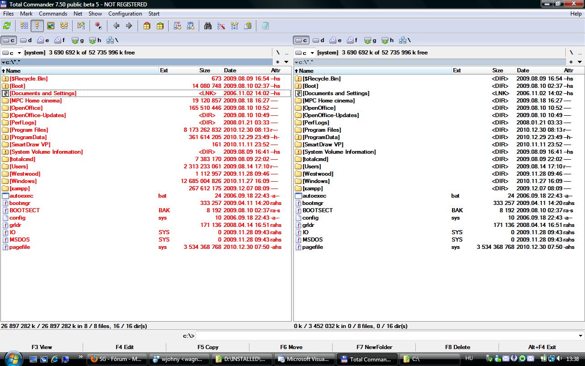This screenshot has height=366, width=585.
Task: Open the Commands menu
Action: (53, 14)
